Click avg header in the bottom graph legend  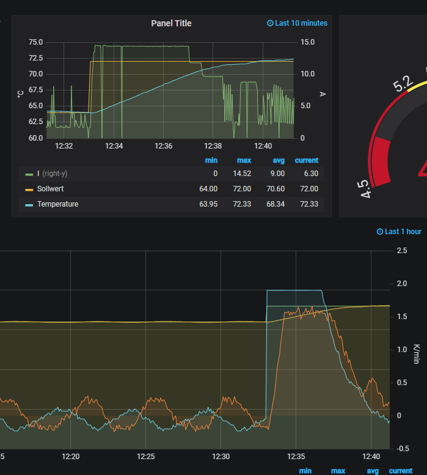373,471
